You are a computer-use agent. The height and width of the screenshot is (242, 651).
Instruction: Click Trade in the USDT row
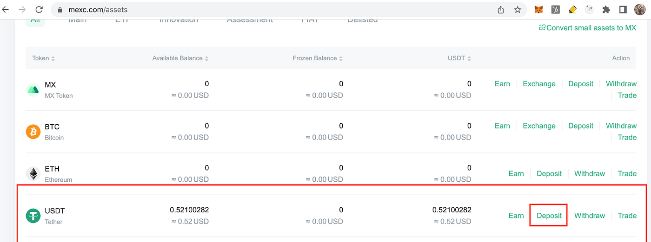(627, 216)
